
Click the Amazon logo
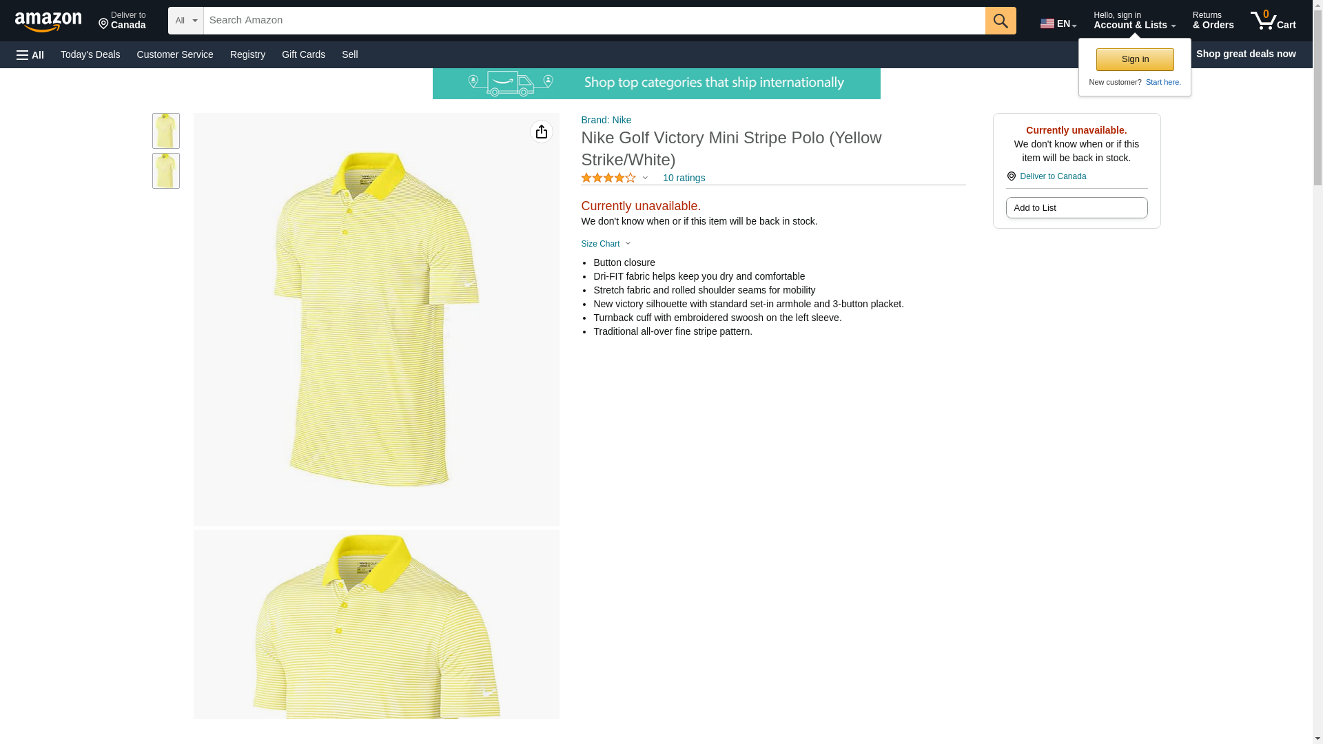coord(48,21)
